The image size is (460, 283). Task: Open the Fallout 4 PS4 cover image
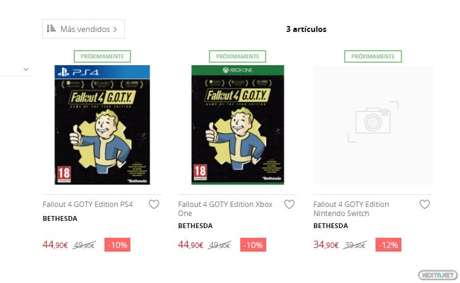(x=102, y=125)
